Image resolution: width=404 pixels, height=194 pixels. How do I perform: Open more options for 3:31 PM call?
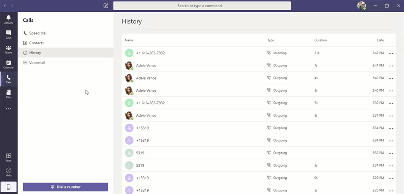pos(391,166)
